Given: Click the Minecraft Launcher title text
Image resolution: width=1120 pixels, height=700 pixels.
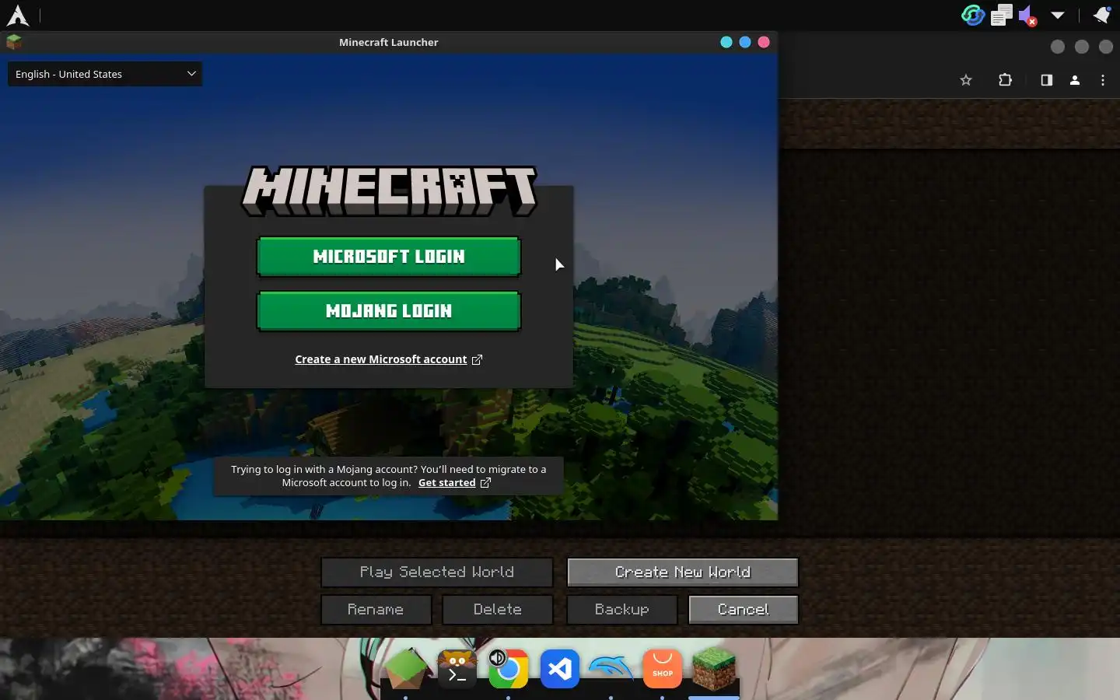Looking at the screenshot, I should [389, 42].
